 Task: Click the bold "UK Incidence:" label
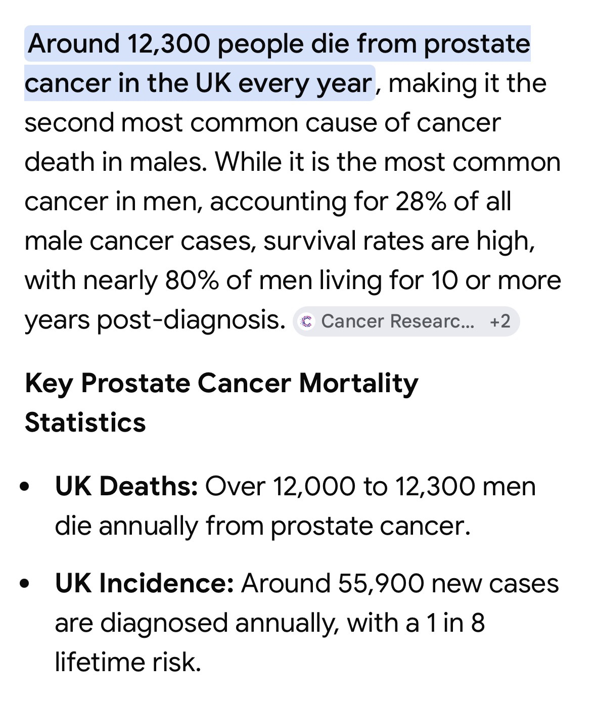[145, 584]
